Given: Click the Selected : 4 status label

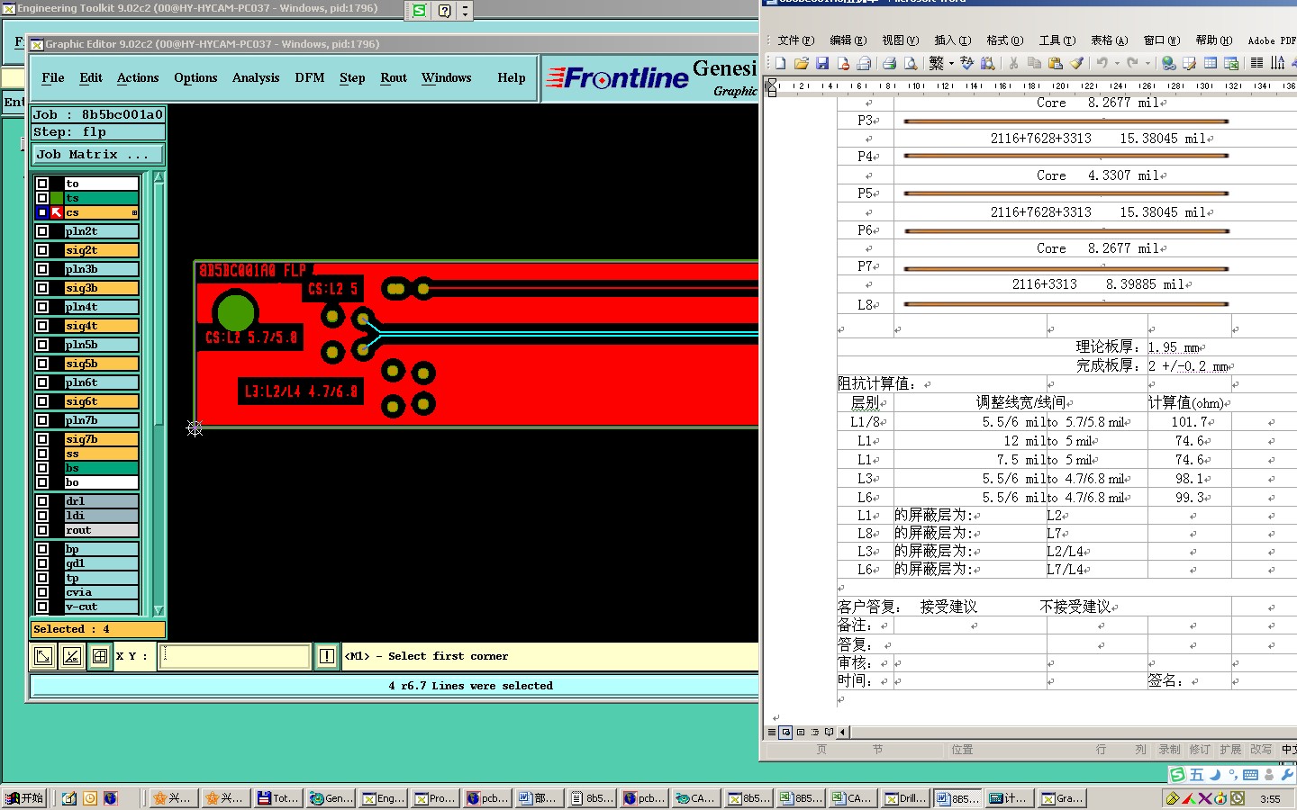Looking at the screenshot, I should tap(98, 629).
